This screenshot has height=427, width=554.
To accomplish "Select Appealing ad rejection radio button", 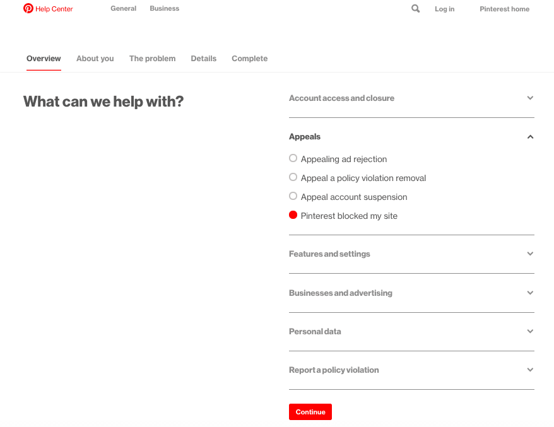I will [x=293, y=158].
